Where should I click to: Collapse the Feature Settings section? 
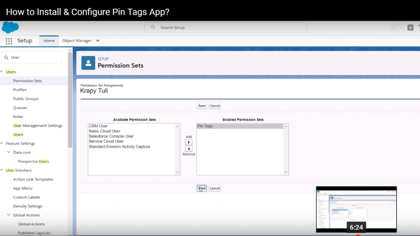tap(2, 143)
